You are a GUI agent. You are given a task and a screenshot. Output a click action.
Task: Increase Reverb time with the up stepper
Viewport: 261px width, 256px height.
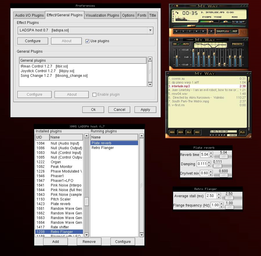pos(211,153)
